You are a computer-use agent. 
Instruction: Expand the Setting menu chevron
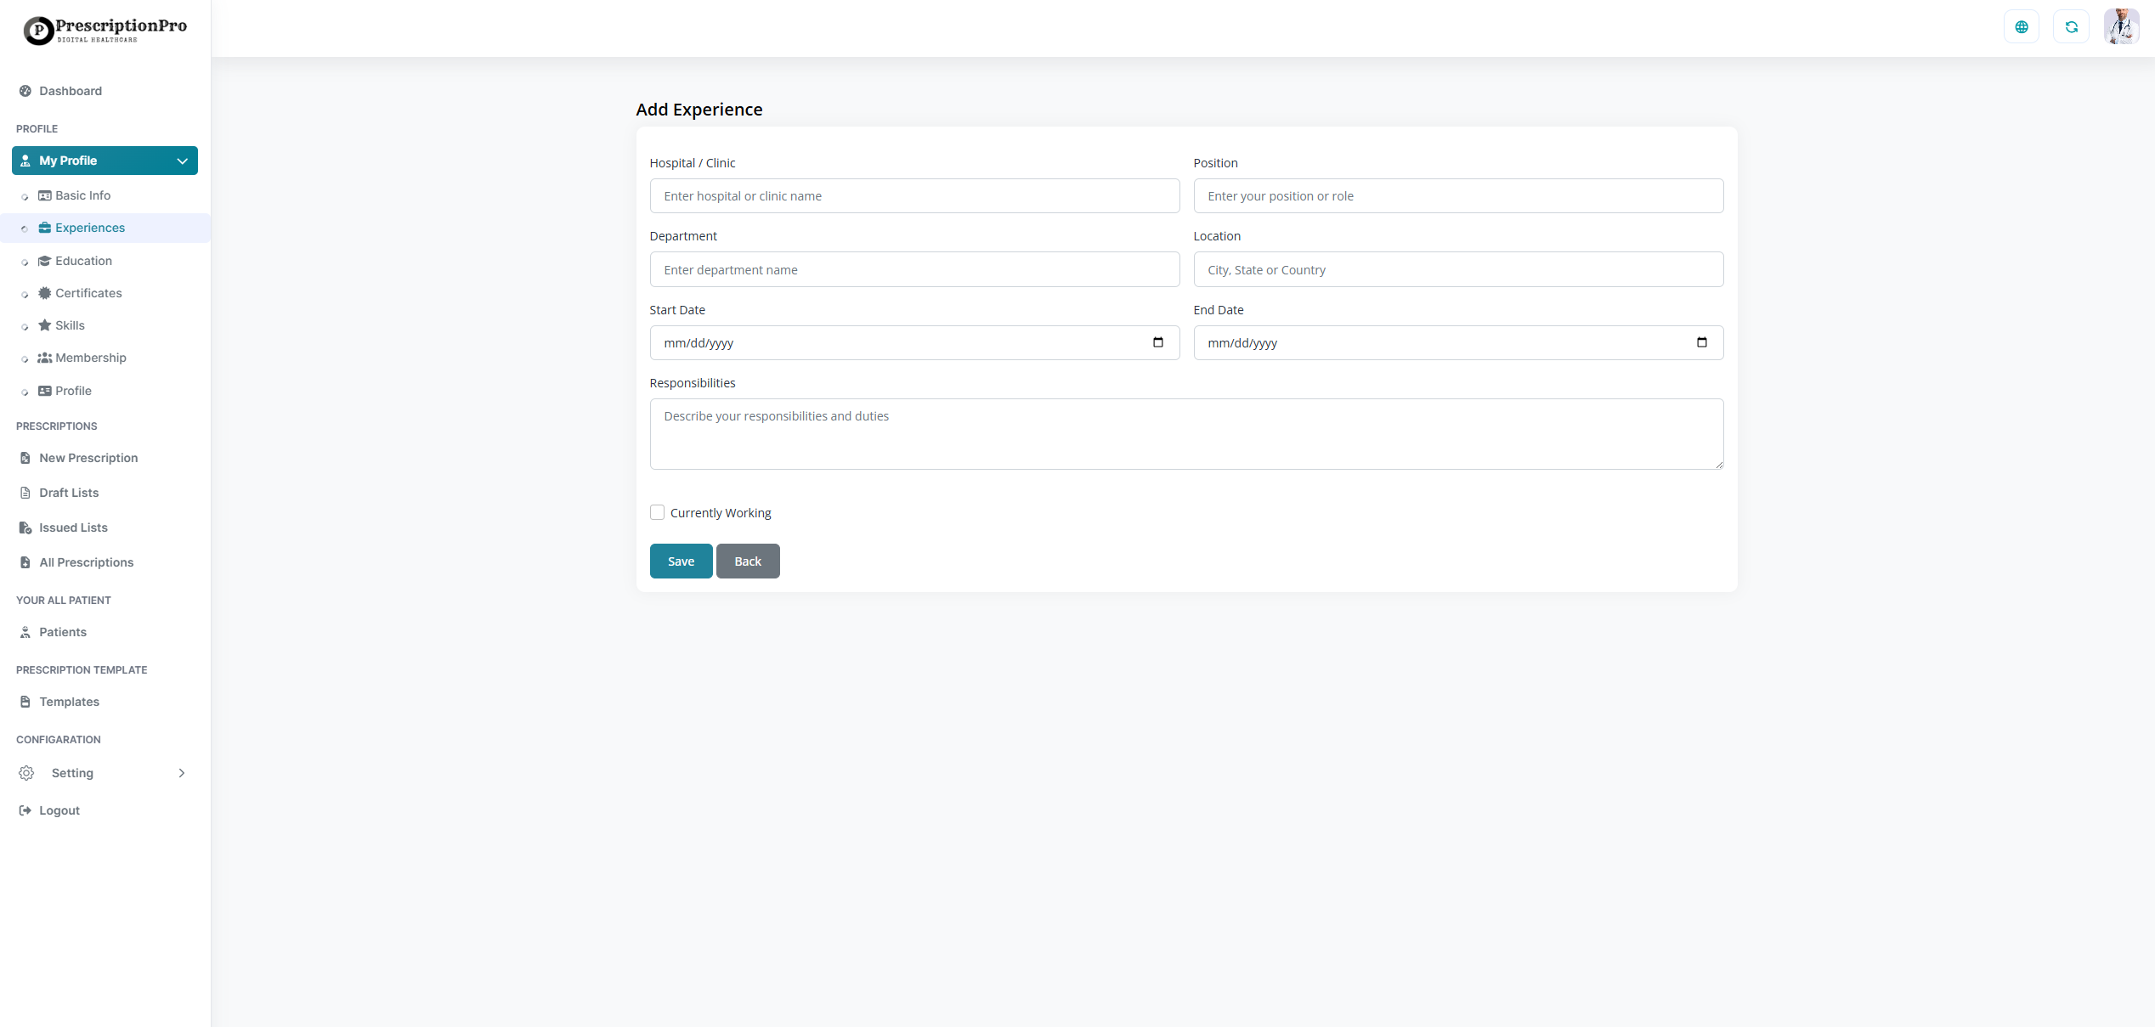coord(182,773)
